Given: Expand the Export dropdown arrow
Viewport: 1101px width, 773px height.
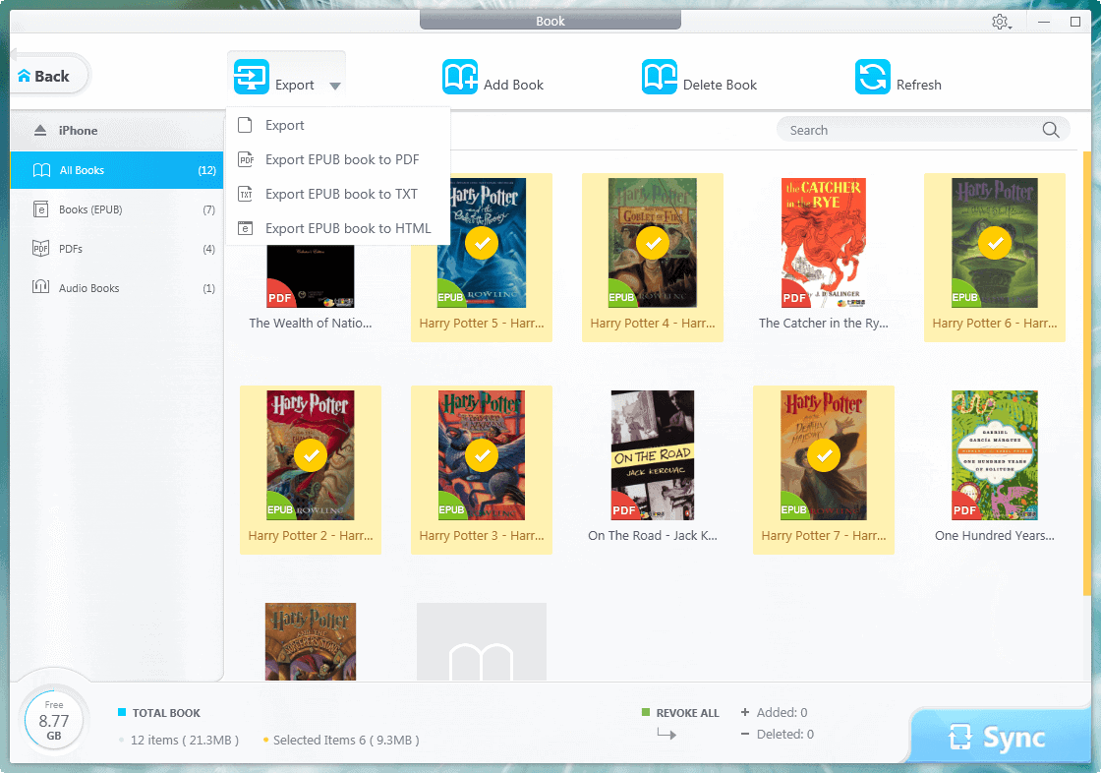Looking at the screenshot, I should (x=335, y=88).
